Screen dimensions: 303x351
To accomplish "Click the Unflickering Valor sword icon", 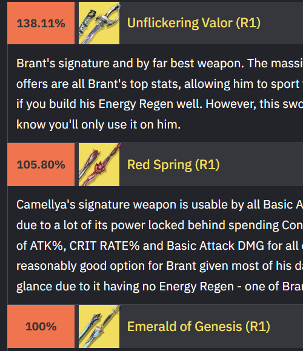I will tap(99, 23).
